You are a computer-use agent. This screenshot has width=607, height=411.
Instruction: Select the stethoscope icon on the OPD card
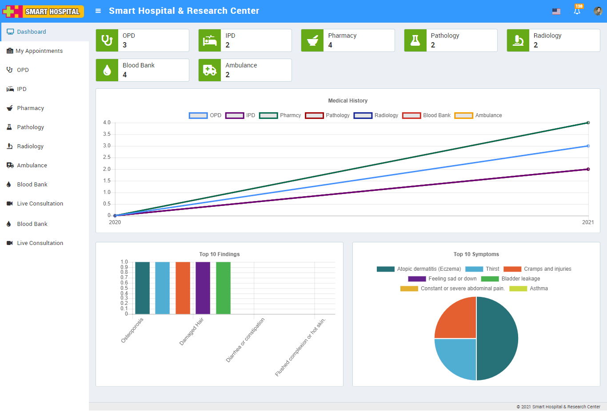[107, 40]
